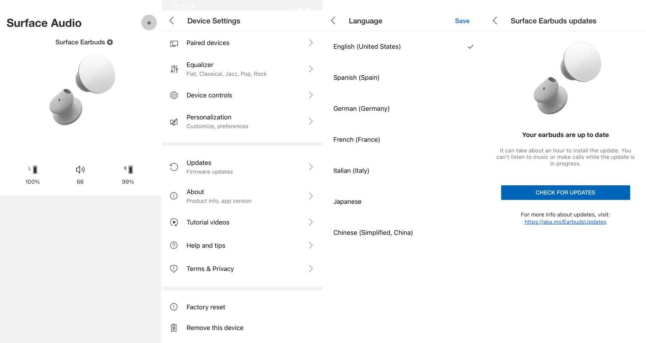Click the speaker volume icon
This screenshot has width=646, height=343.
point(80,170)
